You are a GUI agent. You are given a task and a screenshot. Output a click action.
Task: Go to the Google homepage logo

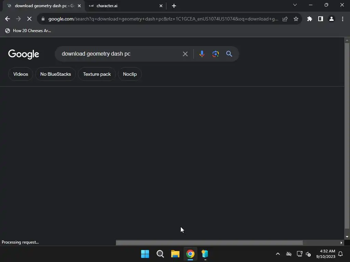(x=24, y=54)
